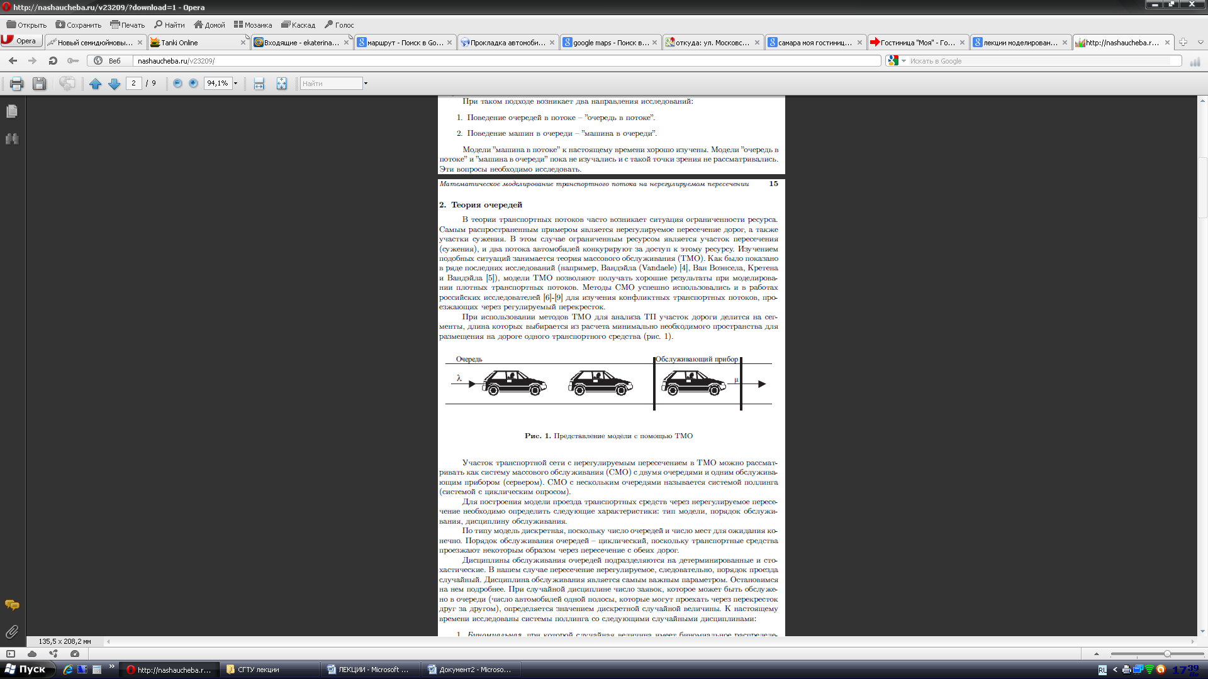Viewport: 1208px width, 679px height.
Task: Open PDF search binoculars panel
Action: (12, 139)
